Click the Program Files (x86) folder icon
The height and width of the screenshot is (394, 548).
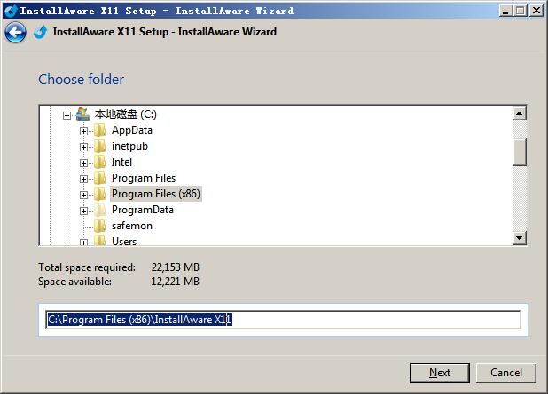[99, 194]
